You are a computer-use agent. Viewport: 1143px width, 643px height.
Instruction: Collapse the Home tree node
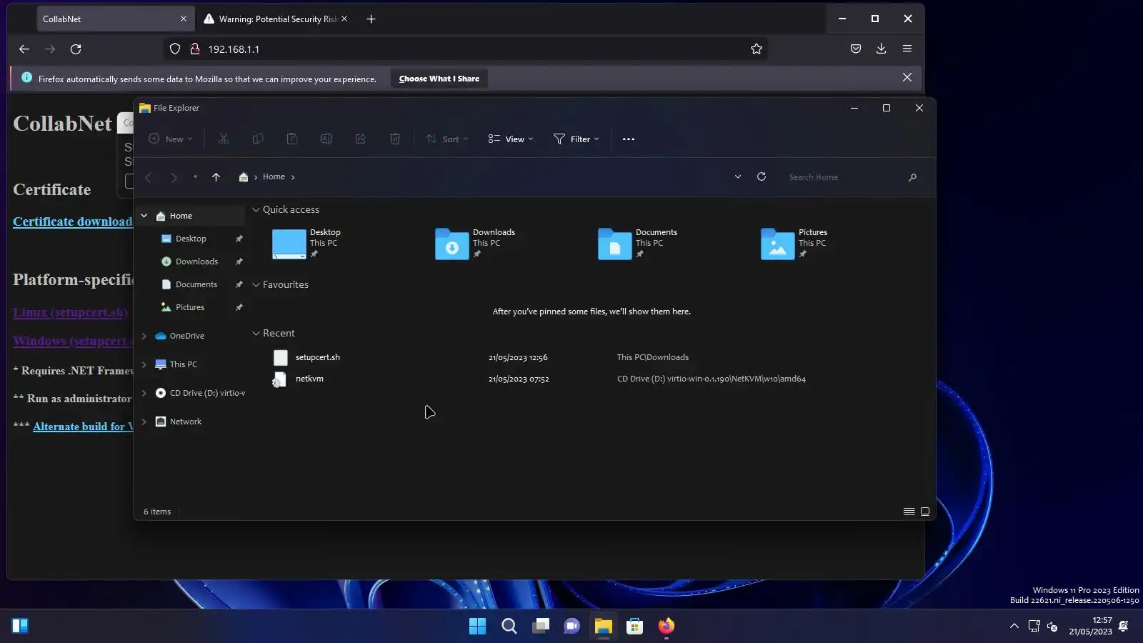(144, 216)
